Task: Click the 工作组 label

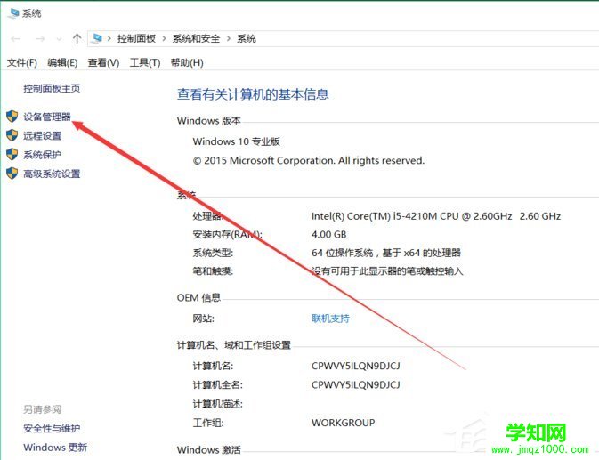Action: click(x=208, y=423)
